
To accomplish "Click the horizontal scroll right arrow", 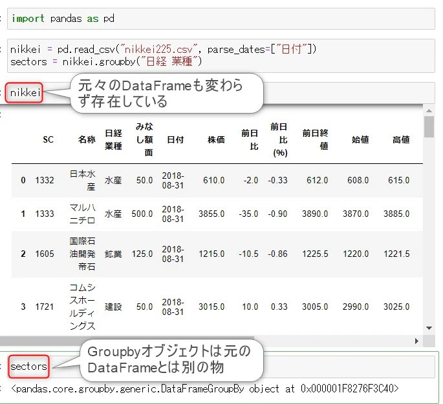I will pos(416,341).
